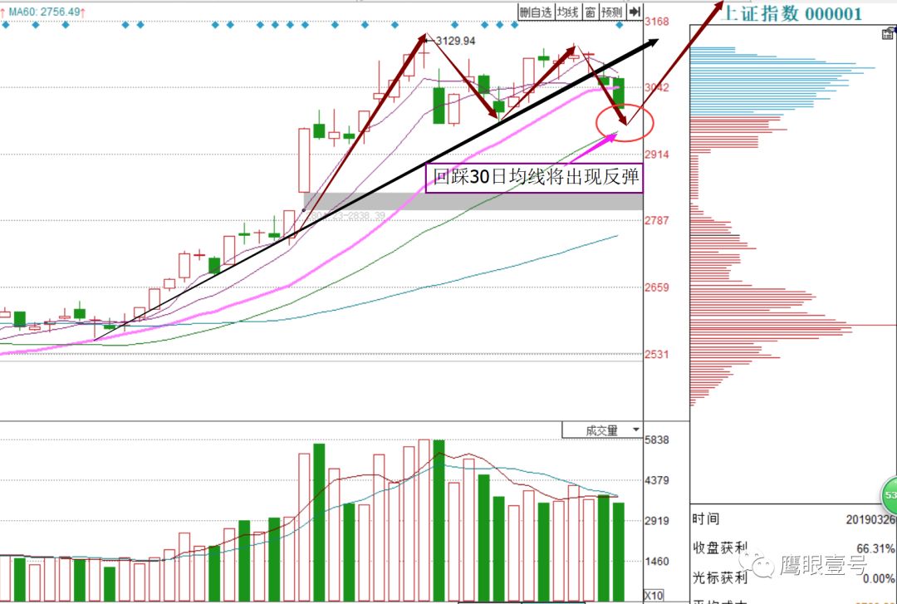897x604 pixels.
Task: Open the 窗 window button
Action: pyautogui.click(x=591, y=12)
